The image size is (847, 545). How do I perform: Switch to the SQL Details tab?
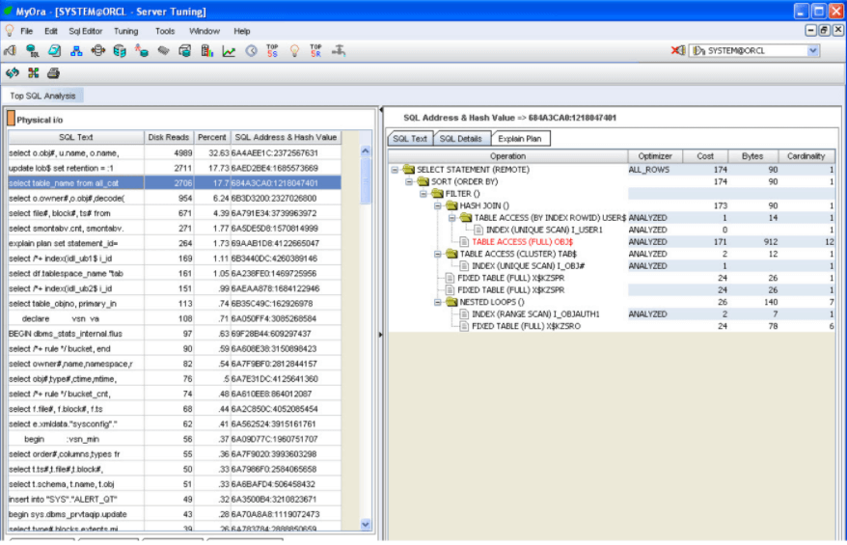tap(460, 139)
